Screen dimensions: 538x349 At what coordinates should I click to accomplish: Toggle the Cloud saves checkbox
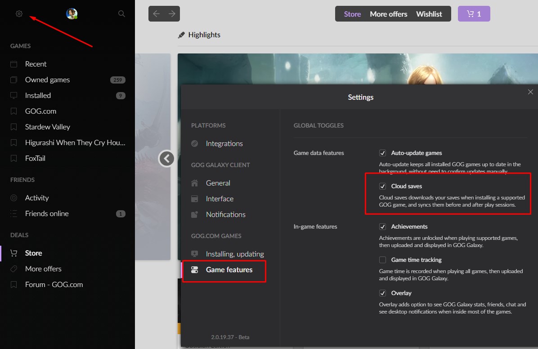(x=382, y=186)
